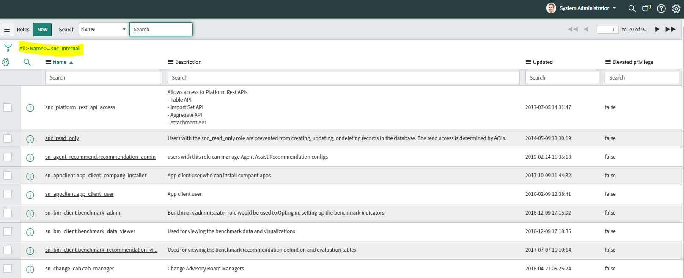The image size is (684, 278).
Task: Preview sn_agent_recommend.recommendation_admin info icon
Action: [30, 157]
